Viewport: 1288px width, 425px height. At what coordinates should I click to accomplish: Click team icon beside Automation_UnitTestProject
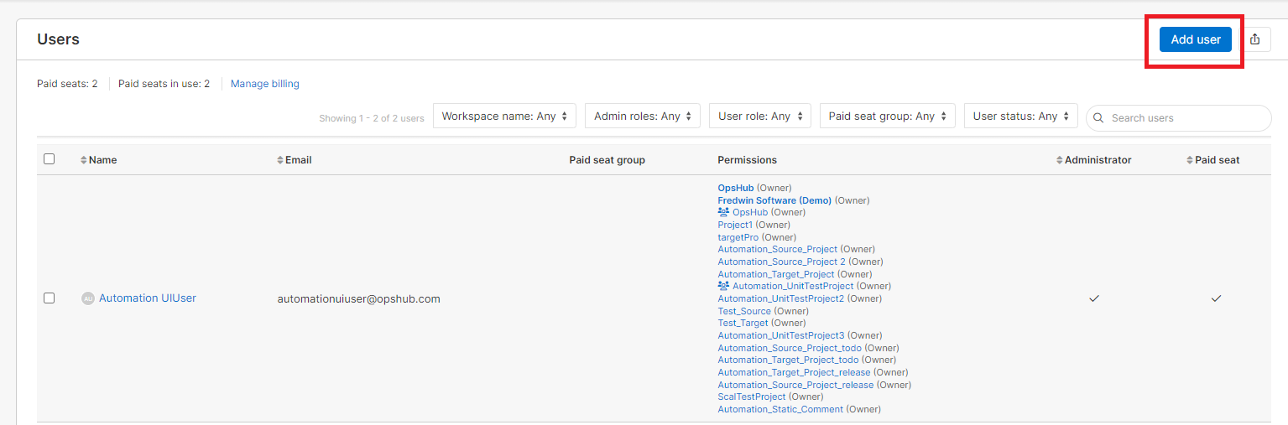pos(723,286)
